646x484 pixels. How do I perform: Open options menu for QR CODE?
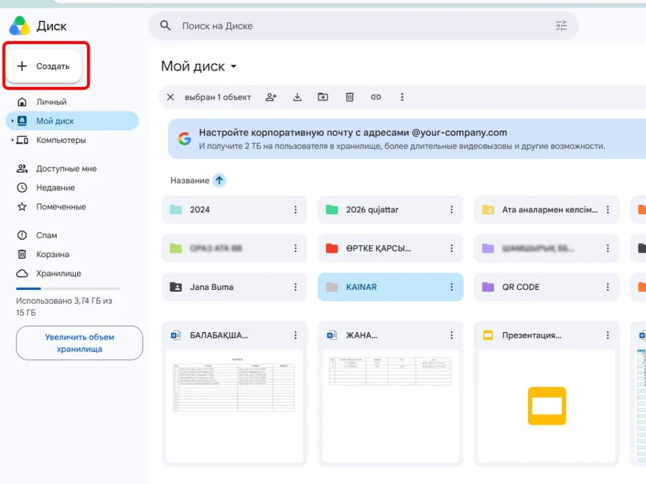point(608,287)
